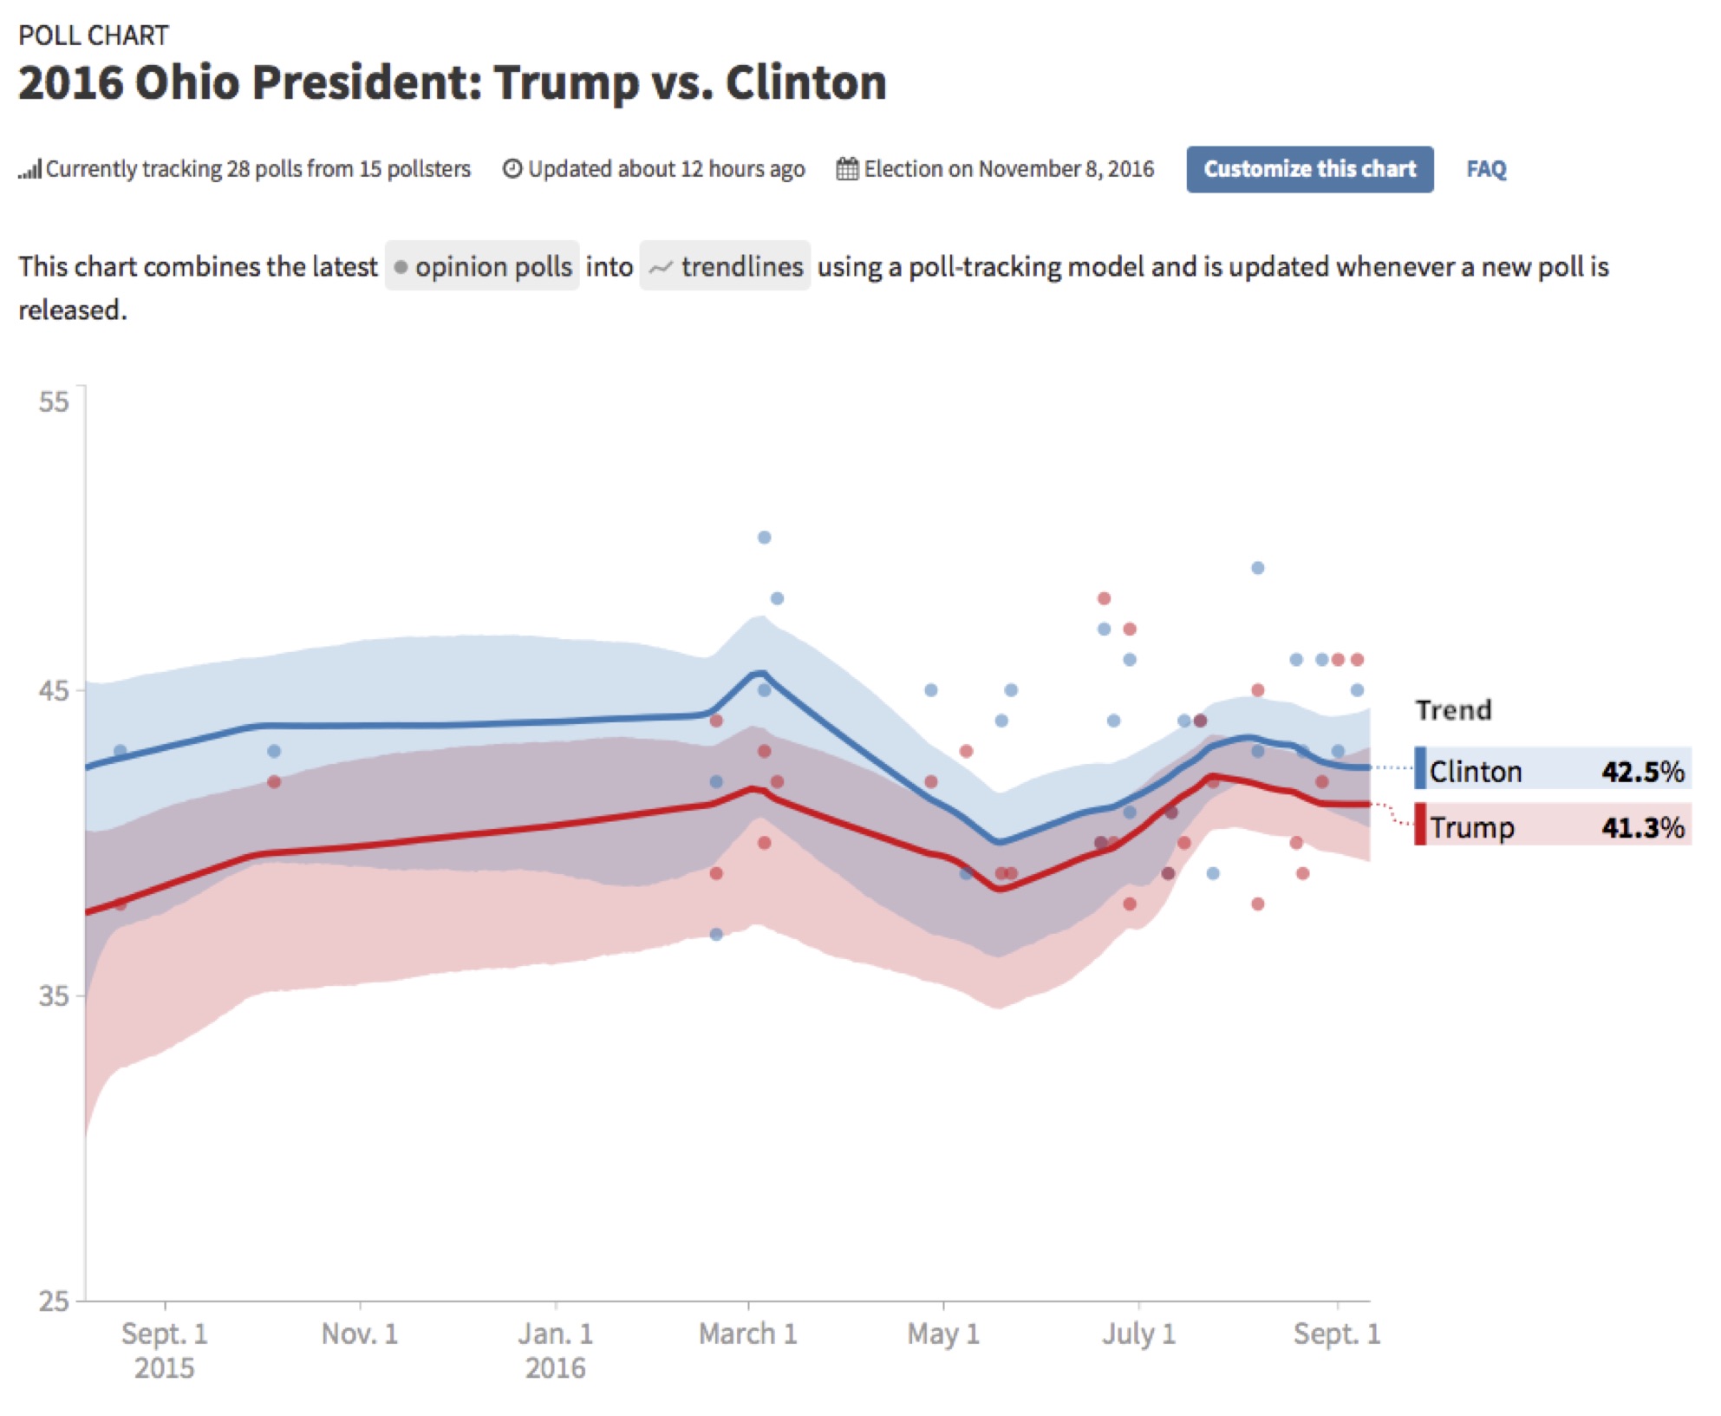Click Clinton's blue color bar in legend
Viewport: 1721px width, 1416px height.
coord(1419,768)
